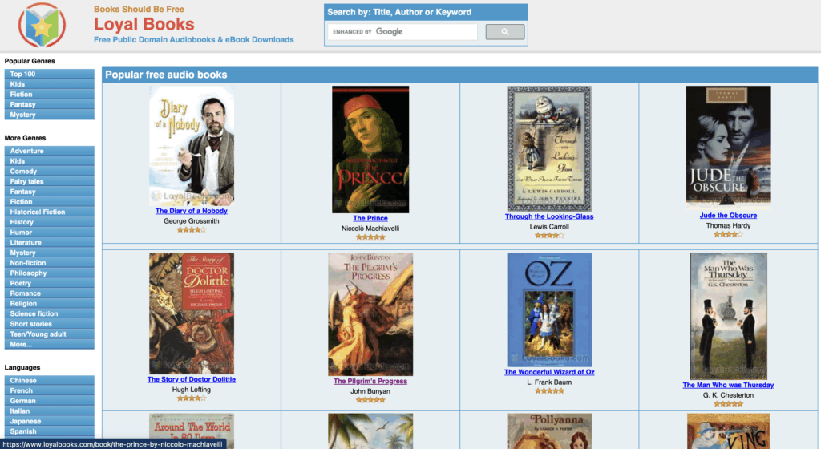Click Jude the Obscure title link

click(x=728, y=216)
